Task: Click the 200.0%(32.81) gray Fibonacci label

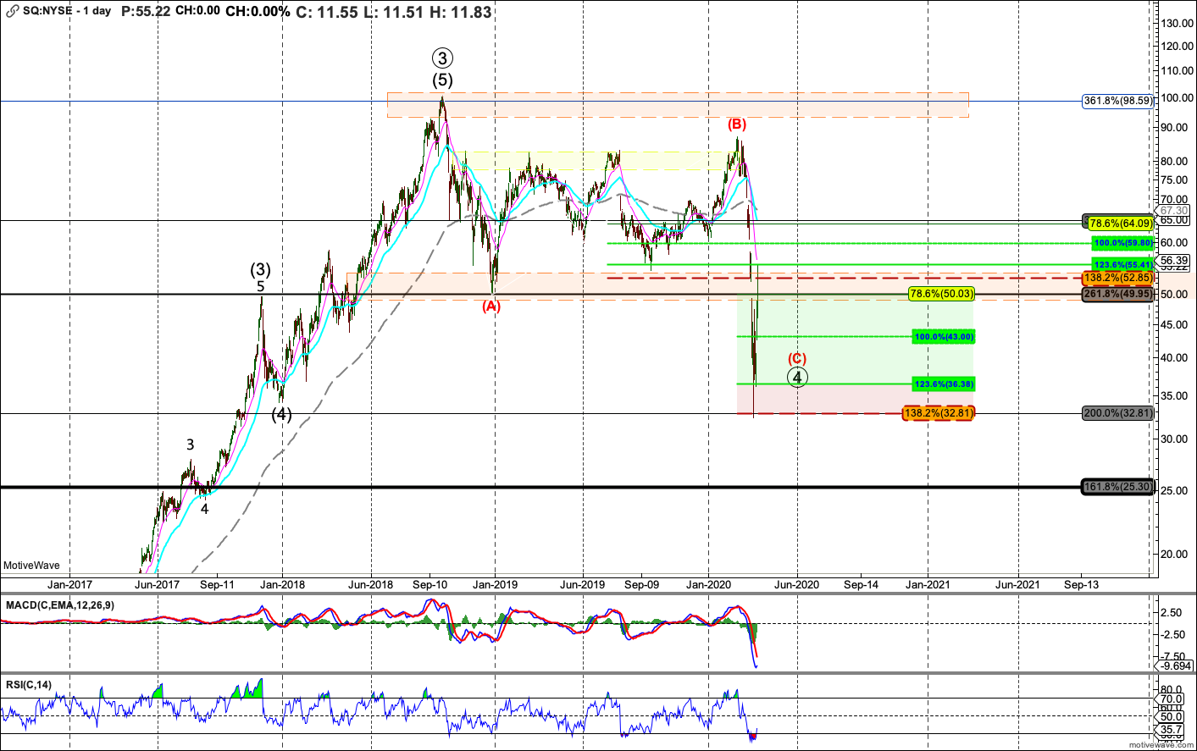Action: point(1118,413)
